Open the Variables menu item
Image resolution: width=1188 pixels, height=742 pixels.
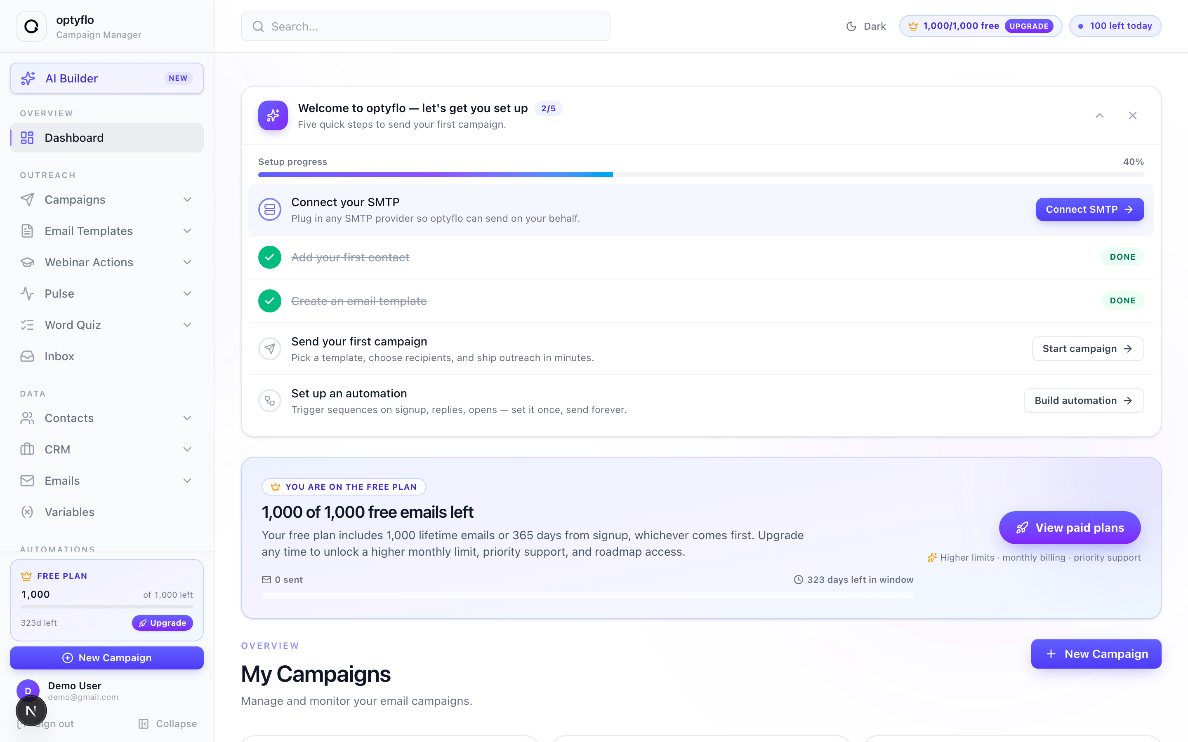point(107,512)
